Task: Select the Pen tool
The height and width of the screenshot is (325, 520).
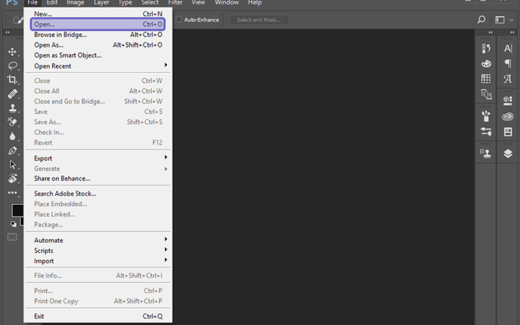Action: (12, 151)
